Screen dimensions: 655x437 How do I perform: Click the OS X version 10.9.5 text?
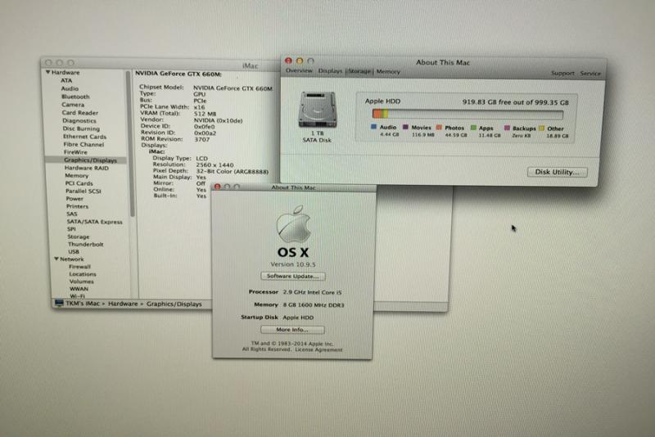(293, 264)
